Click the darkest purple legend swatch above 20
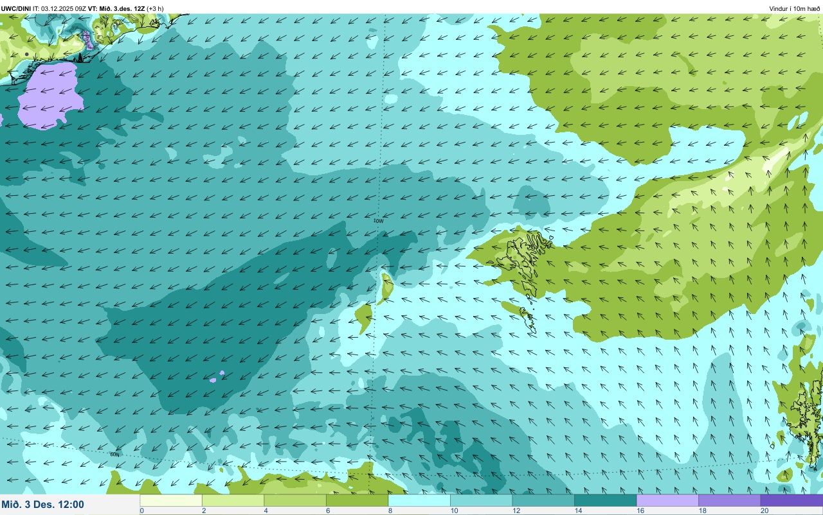This screenshot has height=515, width=823. [791, 500]
